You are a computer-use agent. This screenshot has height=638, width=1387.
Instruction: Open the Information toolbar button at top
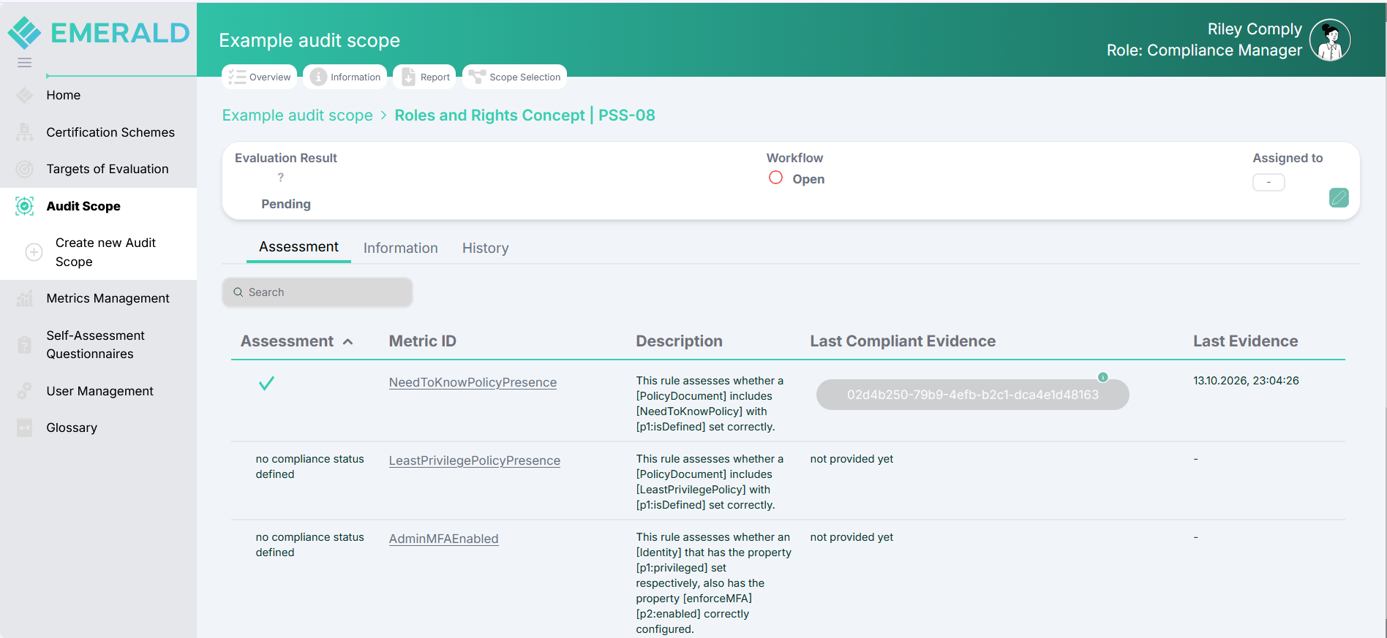(x=345, y=77)
